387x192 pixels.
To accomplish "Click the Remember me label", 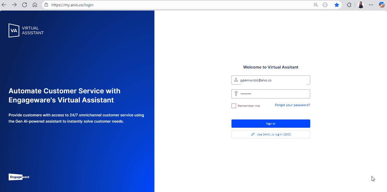I will (249, 106).
